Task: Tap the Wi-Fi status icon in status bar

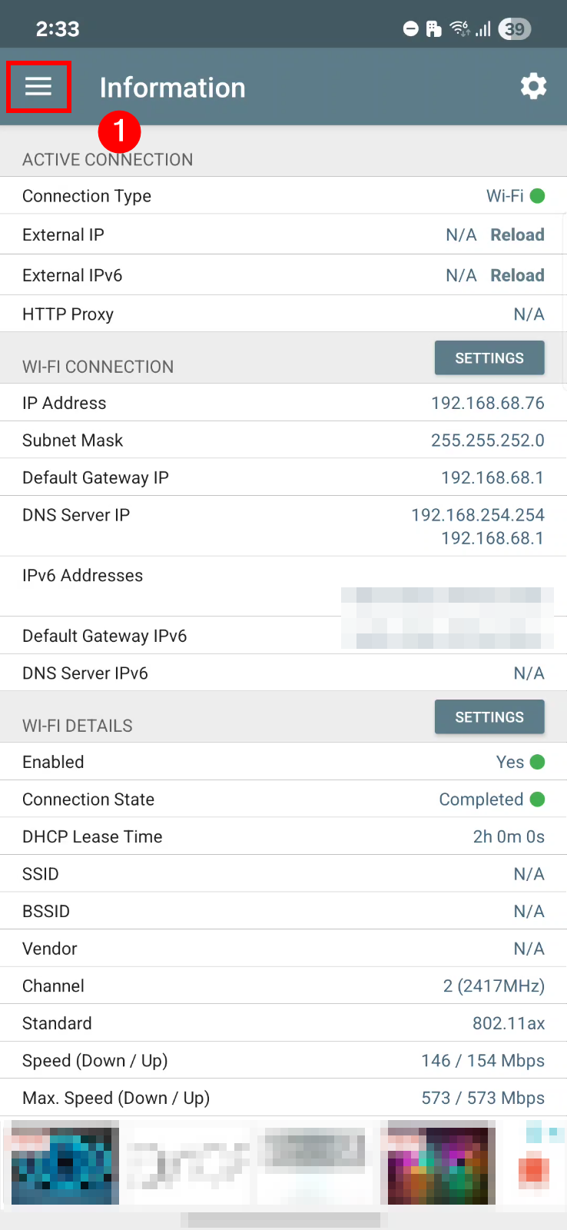Action: [459, 29]
